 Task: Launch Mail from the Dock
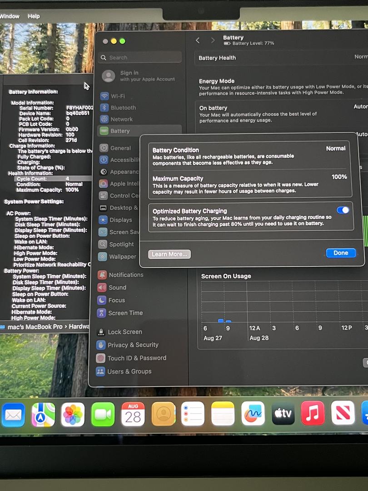[13, 415]
